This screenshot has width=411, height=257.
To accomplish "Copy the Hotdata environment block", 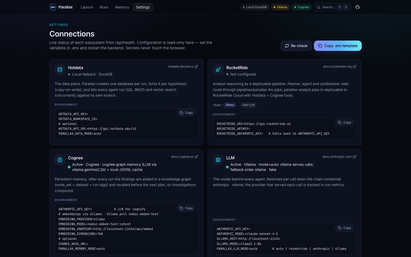I will (x=186, y=113).
